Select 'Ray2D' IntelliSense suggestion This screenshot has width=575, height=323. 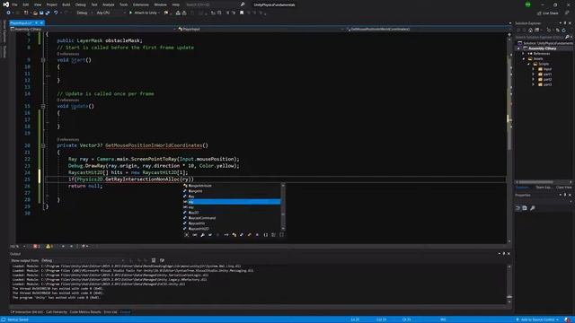click(232, 213)
